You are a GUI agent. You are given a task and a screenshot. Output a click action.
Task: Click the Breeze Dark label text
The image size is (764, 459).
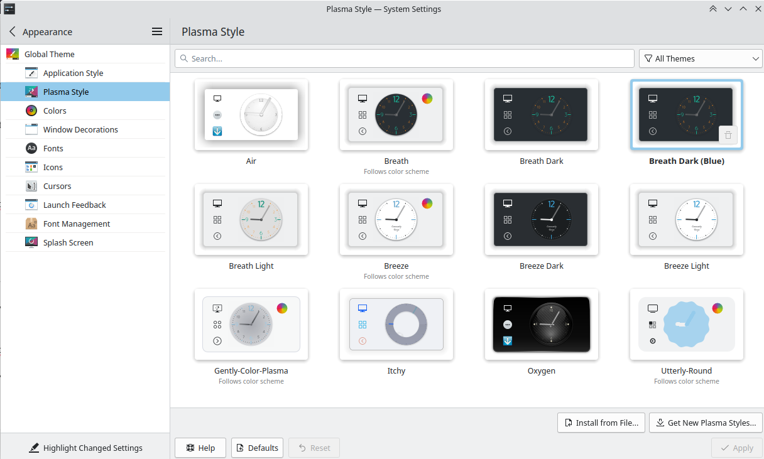click(x=542, y=266)
